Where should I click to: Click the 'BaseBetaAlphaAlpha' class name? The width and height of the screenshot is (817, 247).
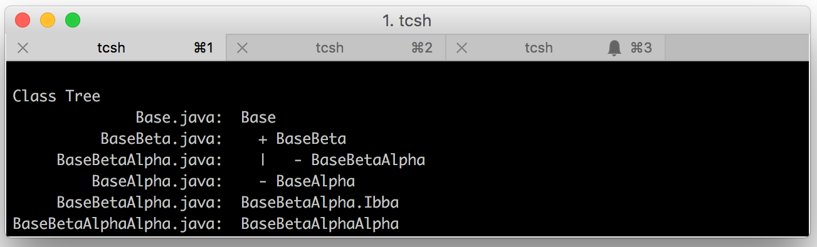[320, 224]
